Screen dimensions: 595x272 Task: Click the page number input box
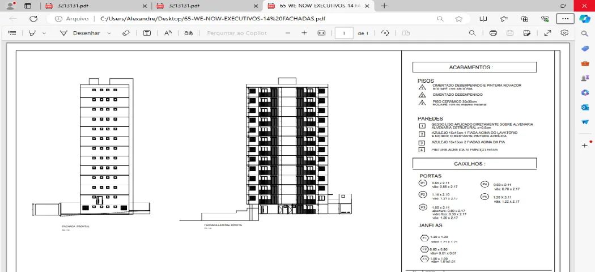tap(344, 33)
